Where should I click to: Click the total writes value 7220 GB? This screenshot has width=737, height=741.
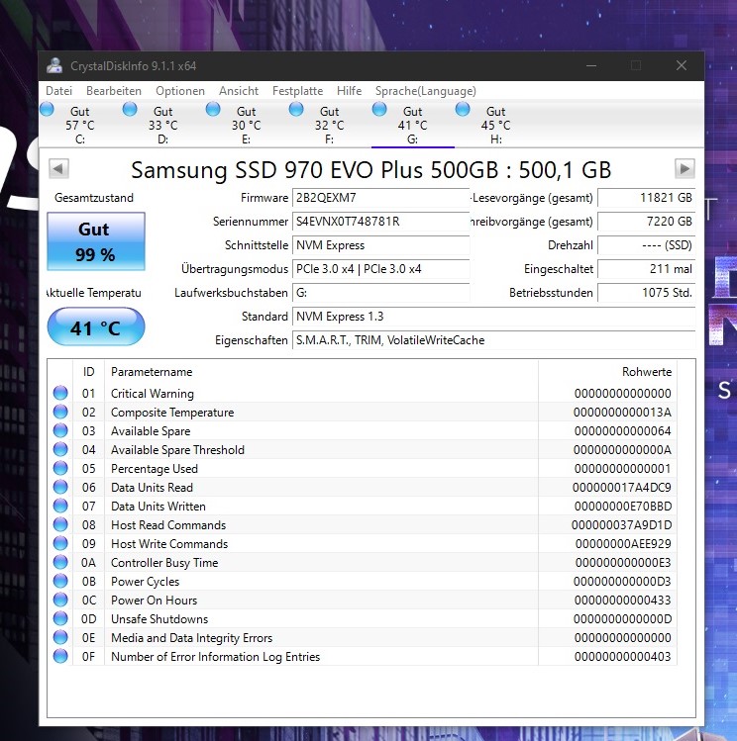647,222
